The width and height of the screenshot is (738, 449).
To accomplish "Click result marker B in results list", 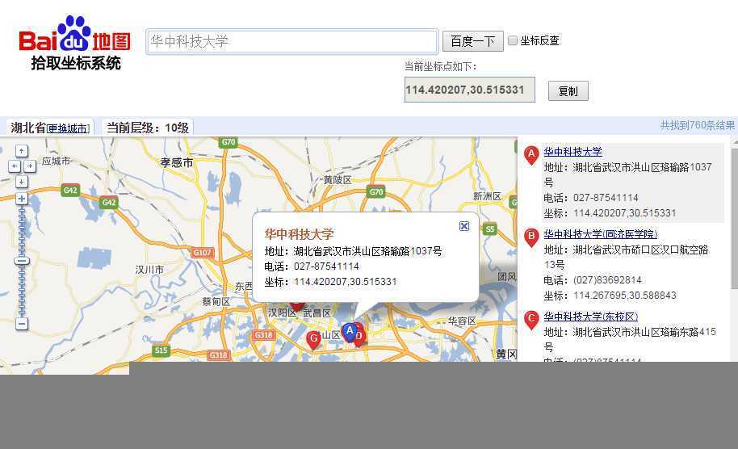I will tap(531, 237).
